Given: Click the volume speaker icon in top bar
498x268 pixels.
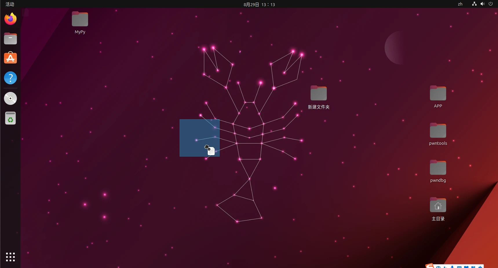Looking at the screenshot, I should (482, 4).
